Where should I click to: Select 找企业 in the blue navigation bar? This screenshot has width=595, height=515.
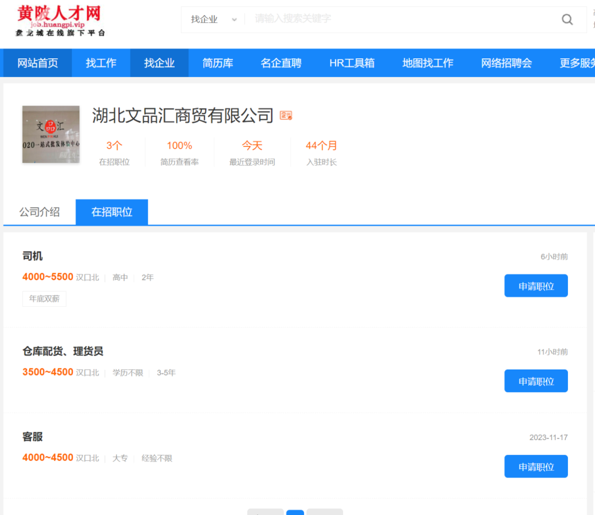[x=159, y=63]
